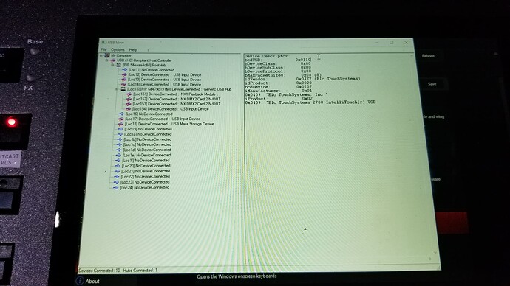Click the Loc 11 empty port icon
Image resolution: width=510 pixels, height=286 pixels.
125,70
